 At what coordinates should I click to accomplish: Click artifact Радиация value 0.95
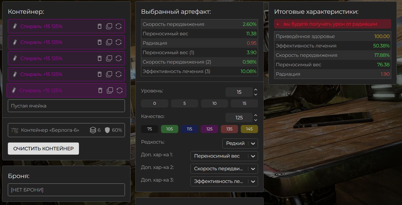click(x=251, y=43)
